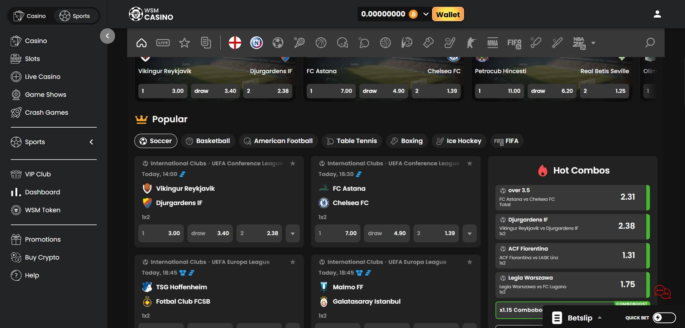
Task: Choose ice hockey stick icon in toolbar
Action: pos(450,43)
